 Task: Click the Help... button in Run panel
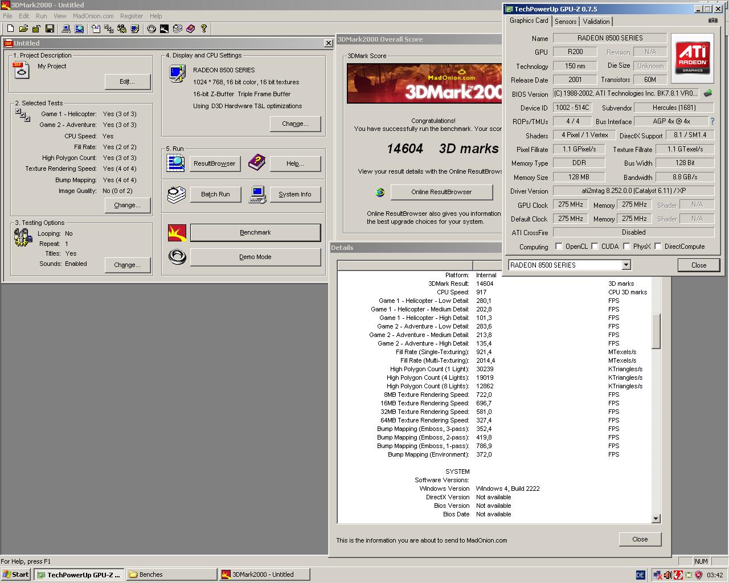[295, 163]
